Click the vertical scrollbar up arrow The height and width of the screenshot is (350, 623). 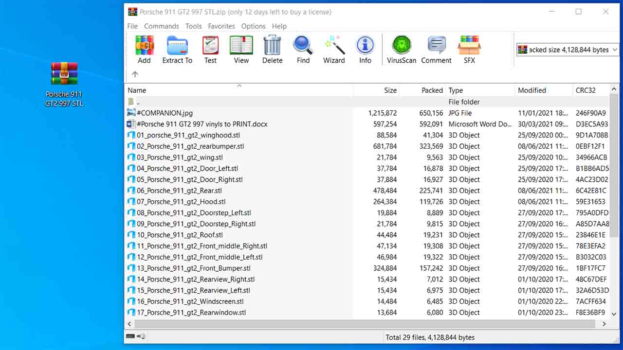click(614, 89)
